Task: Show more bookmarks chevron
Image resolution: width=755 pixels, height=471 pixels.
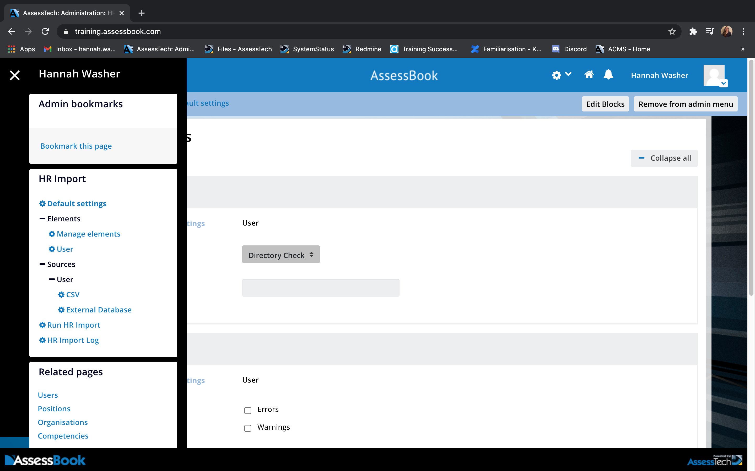Action: pos(743,49)
